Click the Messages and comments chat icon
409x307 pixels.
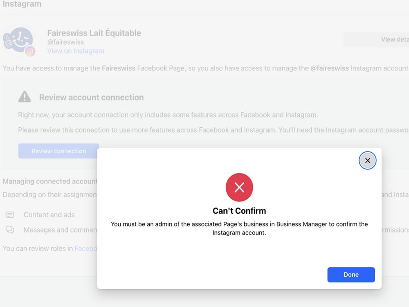point(10,230)
